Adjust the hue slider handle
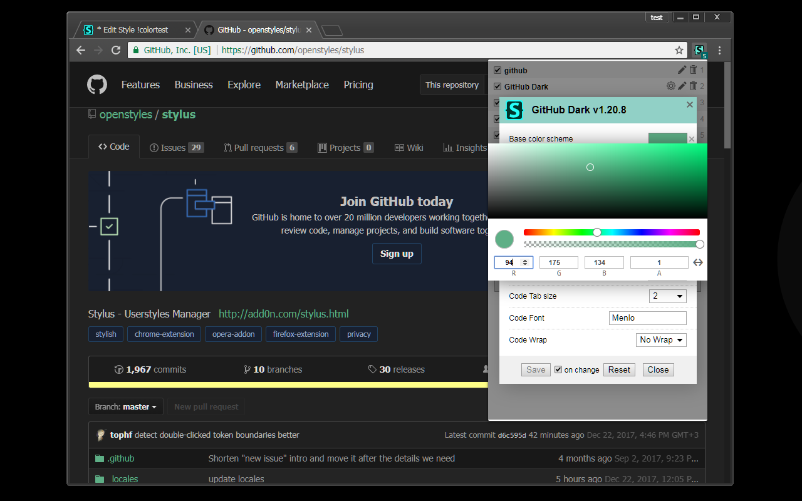The height and width of the screenshot is (501, 802). tap(596, 232)
